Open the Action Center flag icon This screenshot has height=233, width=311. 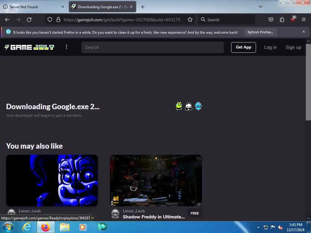(273, 227)
